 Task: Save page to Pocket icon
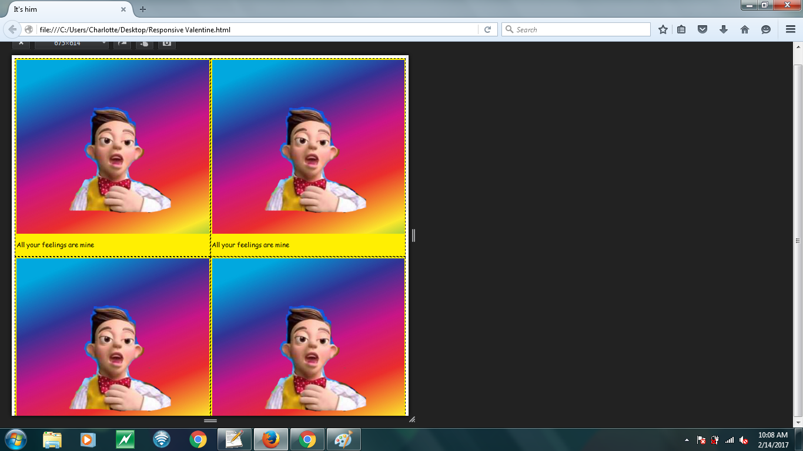[x=702, y=29]
